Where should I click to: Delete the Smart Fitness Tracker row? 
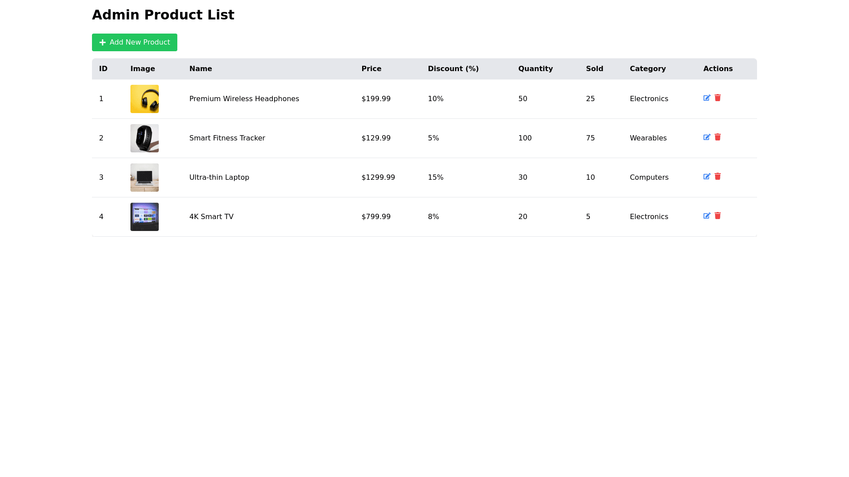(x=718, y=137)
